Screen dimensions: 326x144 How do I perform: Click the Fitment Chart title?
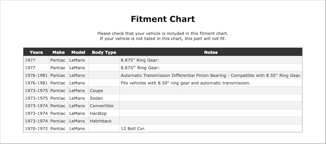[x=163, y=19]
